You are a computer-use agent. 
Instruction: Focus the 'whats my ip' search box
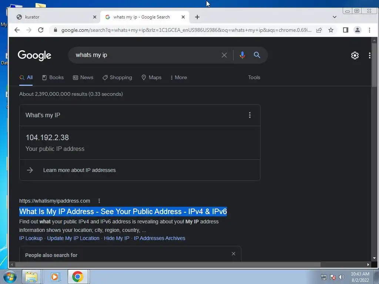click(x=145, y=55)
